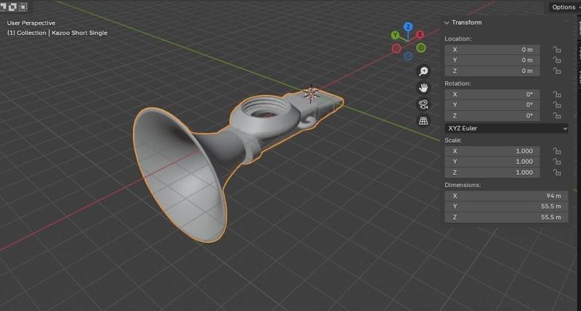Lock the Location X value
The width and height of the screenshot is (581, 311).
pos(556,49)
